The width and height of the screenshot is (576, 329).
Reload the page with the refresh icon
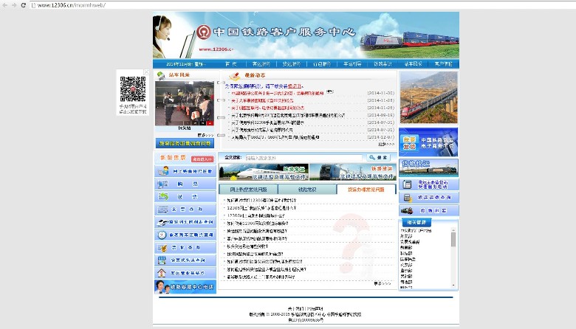23,5
